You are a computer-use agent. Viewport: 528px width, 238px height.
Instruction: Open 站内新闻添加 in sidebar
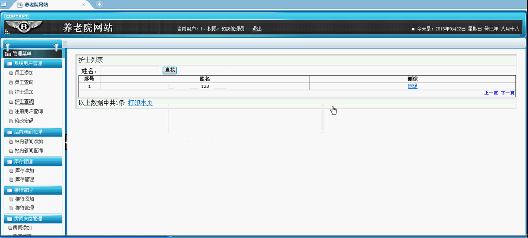tap(29, 142)
